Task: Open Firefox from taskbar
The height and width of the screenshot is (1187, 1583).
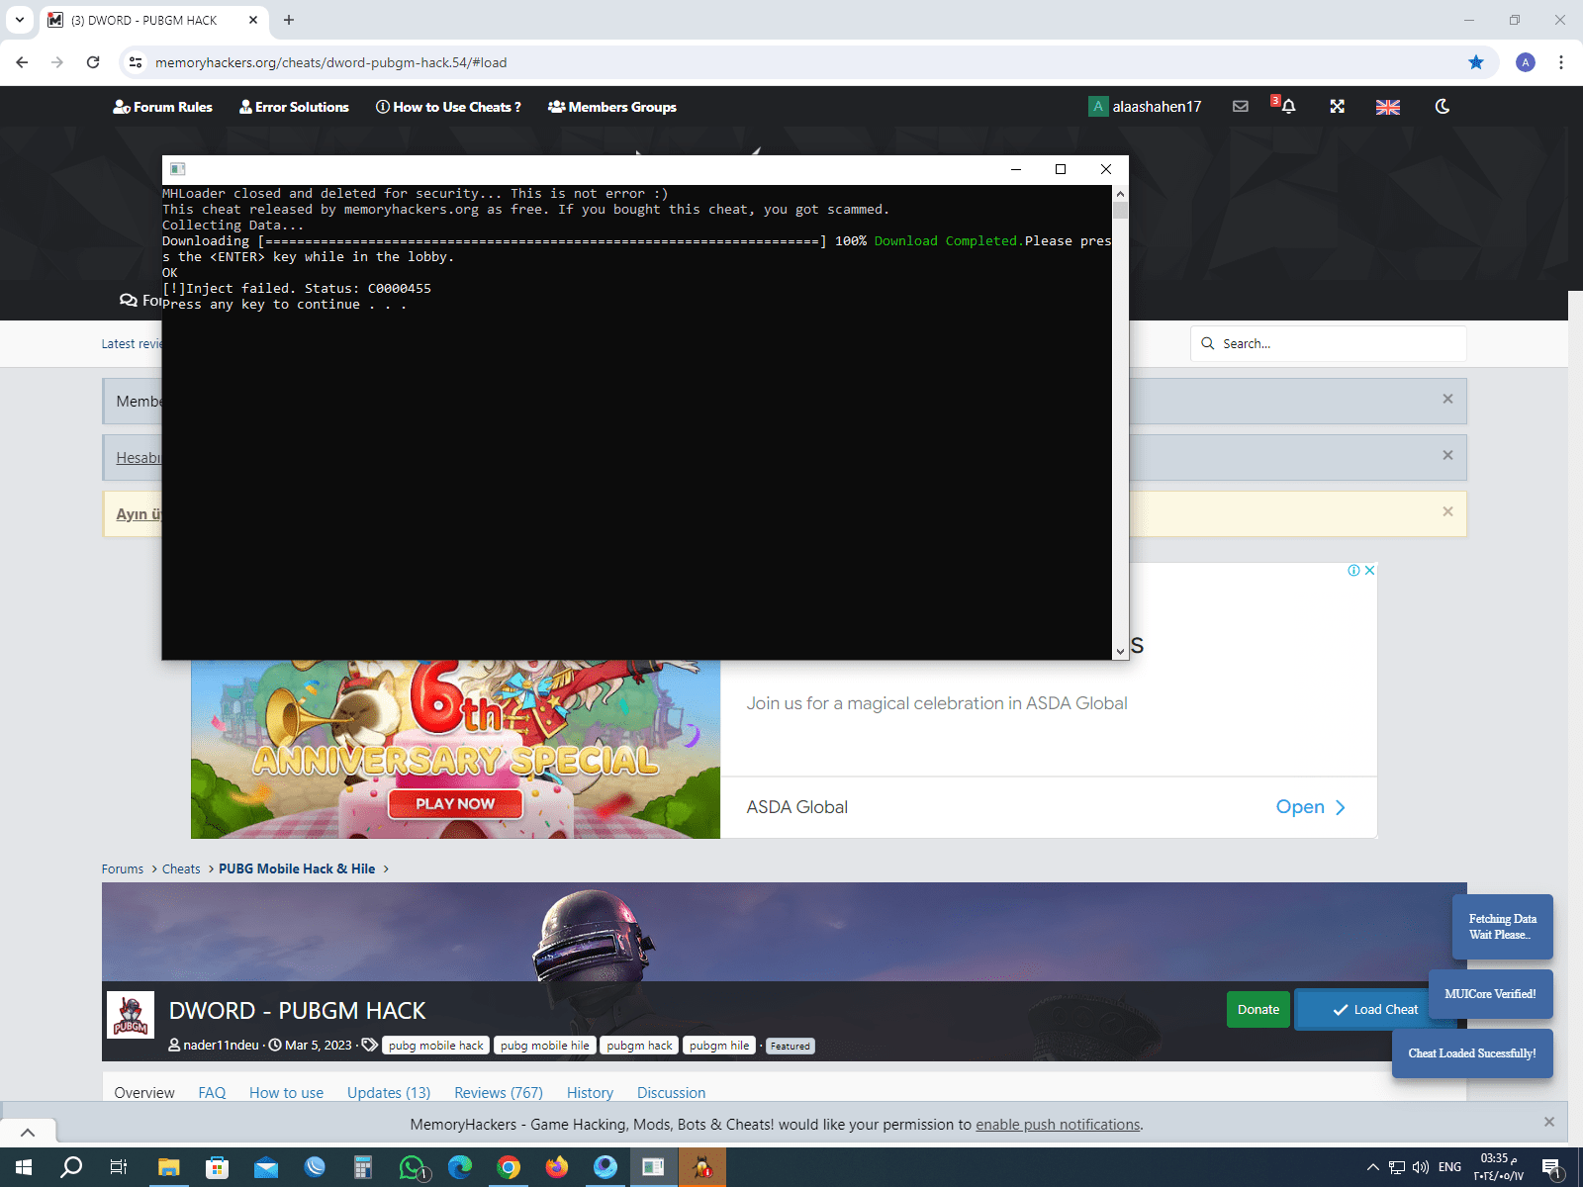Action: click(557, 1167)
